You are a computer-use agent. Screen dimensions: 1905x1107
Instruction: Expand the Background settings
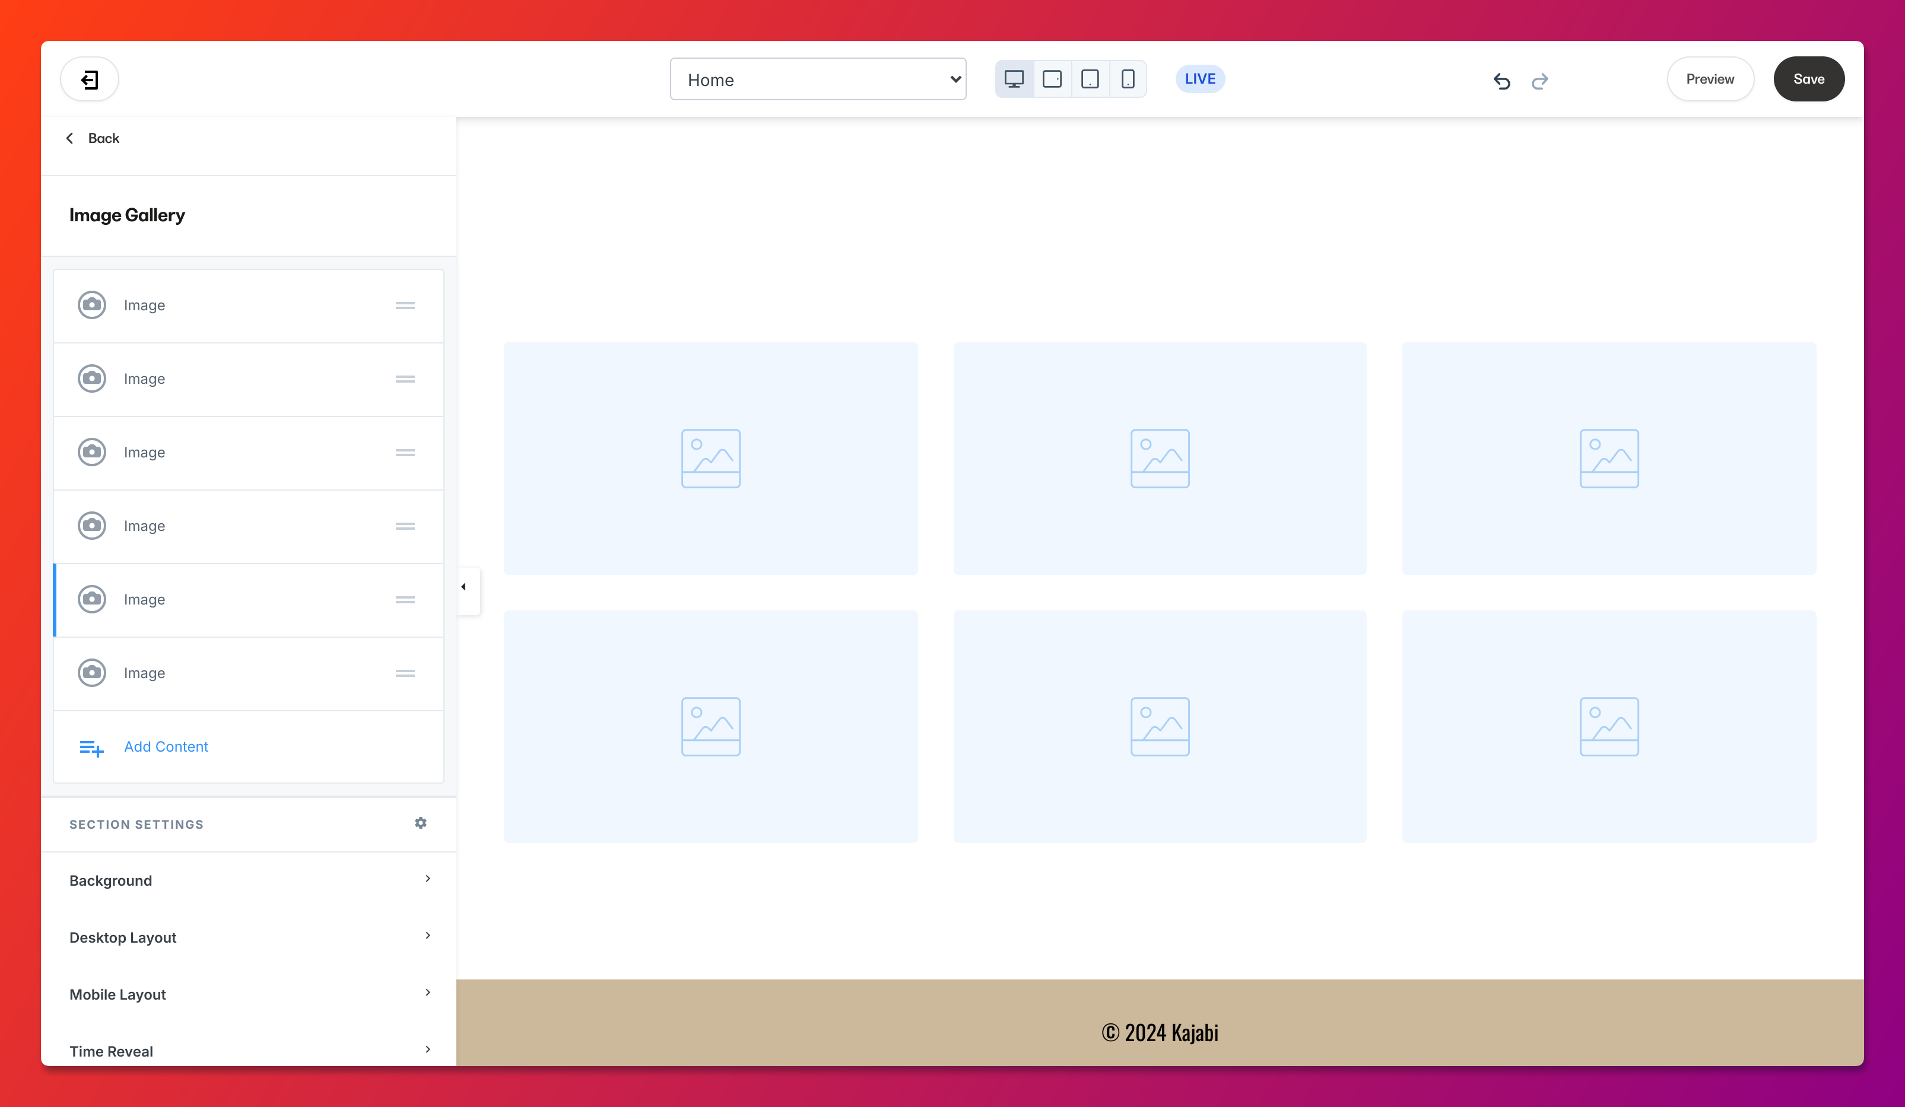coord(249,880)
